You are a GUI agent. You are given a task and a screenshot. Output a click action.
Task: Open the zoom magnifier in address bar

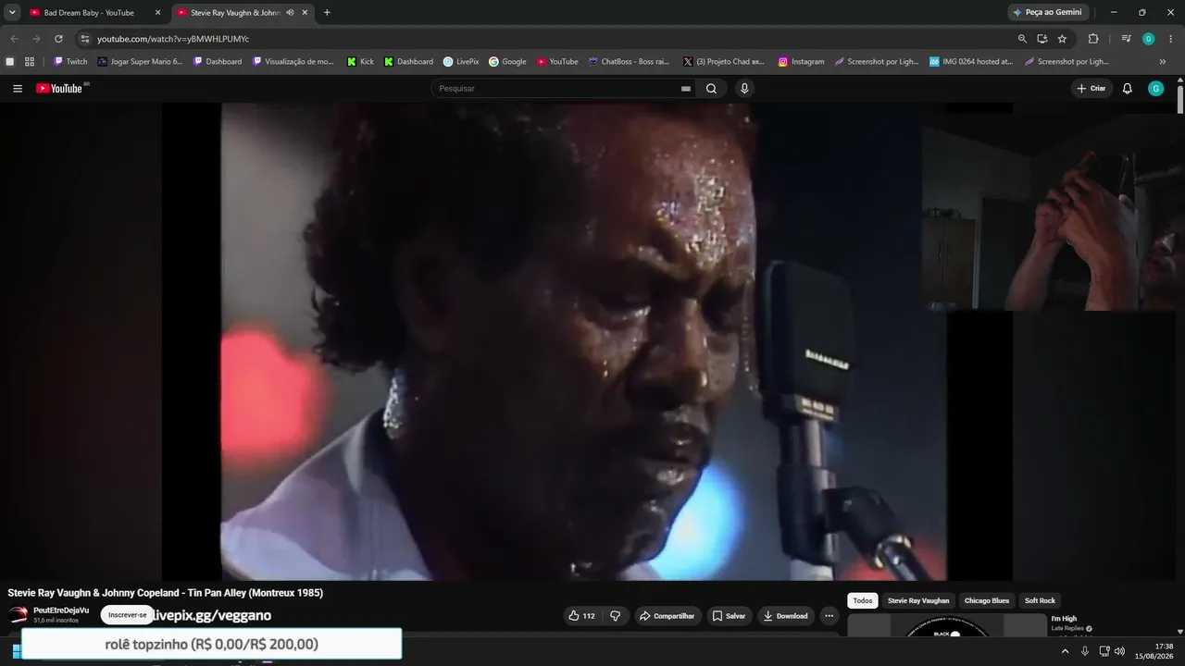click(x=1022, y=39)
